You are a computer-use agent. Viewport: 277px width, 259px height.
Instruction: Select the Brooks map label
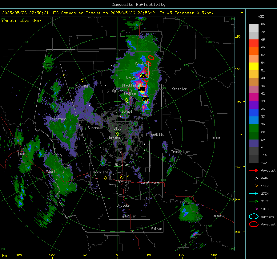point(219,216)
